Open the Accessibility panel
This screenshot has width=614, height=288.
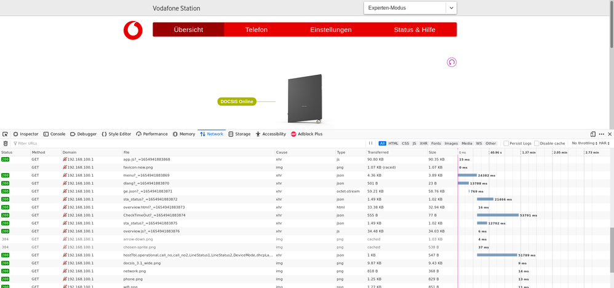coord(271,134)
